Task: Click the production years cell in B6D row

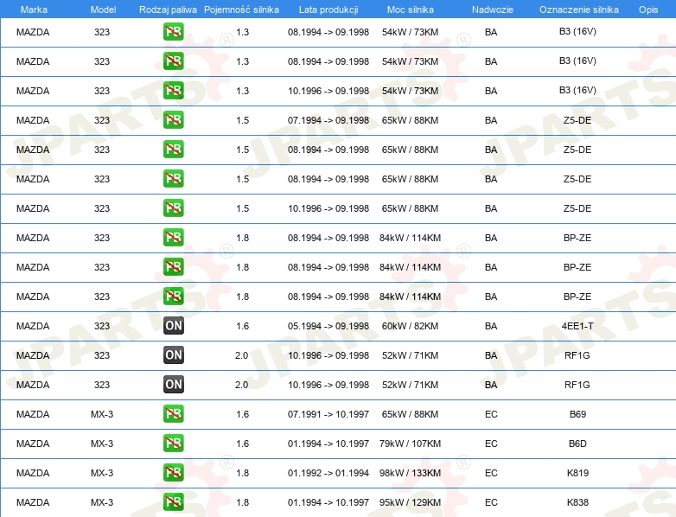Action: tap(328, 444)
